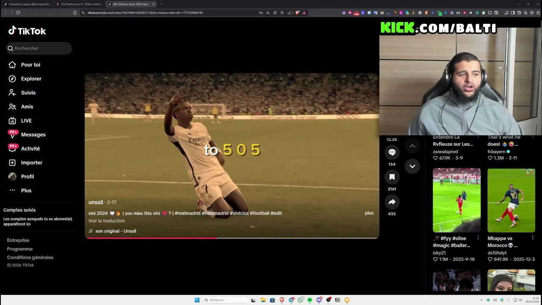This screenshot has width=542, height=305.
Task: Click the Programme footer link
Action: (19, 249)
